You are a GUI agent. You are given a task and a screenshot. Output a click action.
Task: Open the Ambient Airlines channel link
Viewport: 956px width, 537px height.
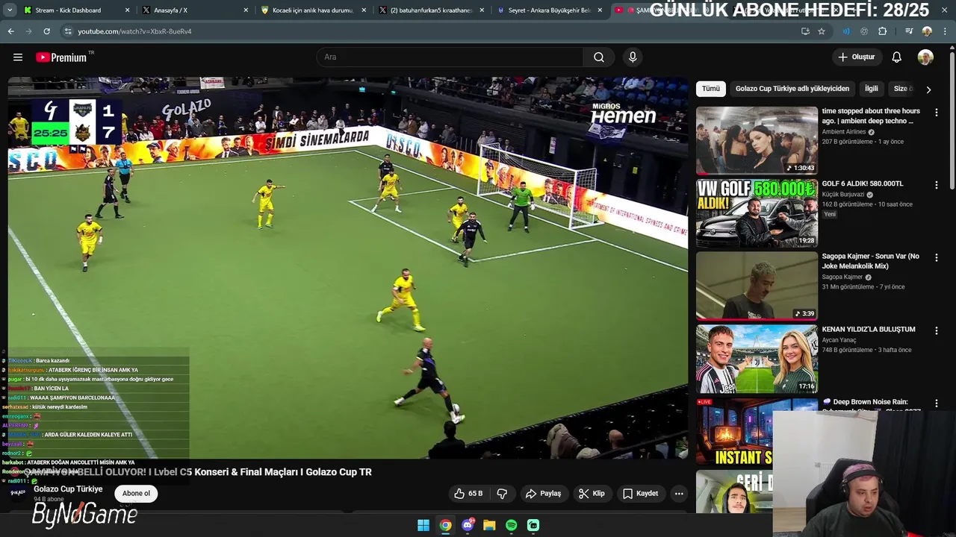(x=844, y=132)
